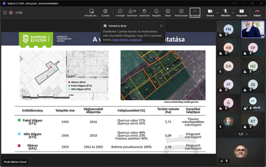The width and height of the screenshot is (266, 167).
Task: Open the Adatvédelmi szabályzat link
Action: point(127,40)
